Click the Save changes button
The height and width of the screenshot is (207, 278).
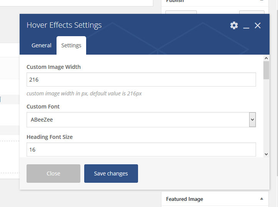[x=111, y=174]
